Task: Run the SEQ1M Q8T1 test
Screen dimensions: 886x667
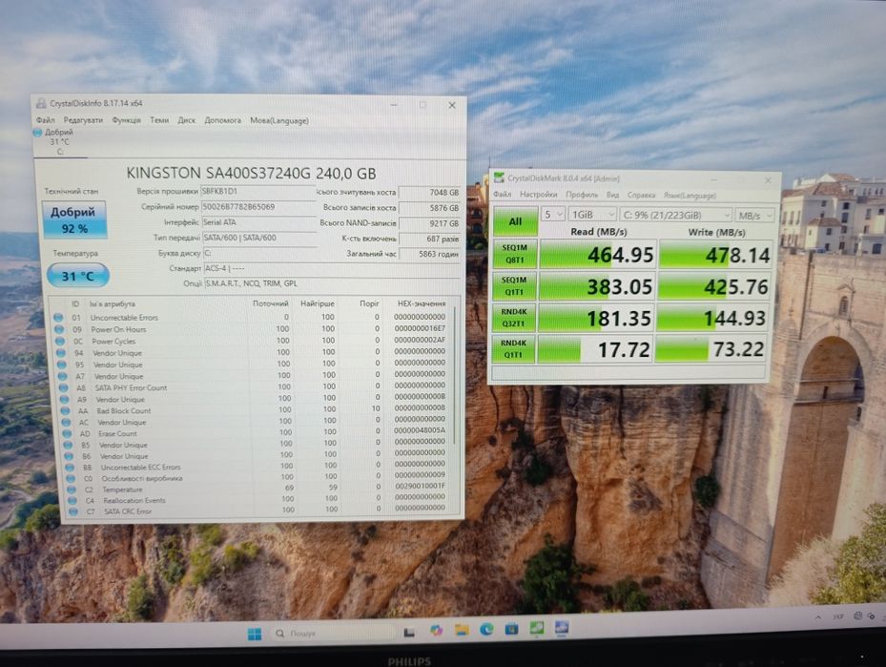Action: [515, 254]
